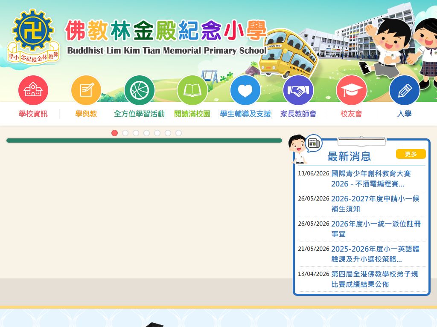The height and width of the screenshot is (327, 437).
Task: Click the green basketball icon
Action: click(x=140, y=90)
